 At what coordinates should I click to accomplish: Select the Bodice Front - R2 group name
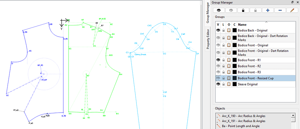coord(249,66)
